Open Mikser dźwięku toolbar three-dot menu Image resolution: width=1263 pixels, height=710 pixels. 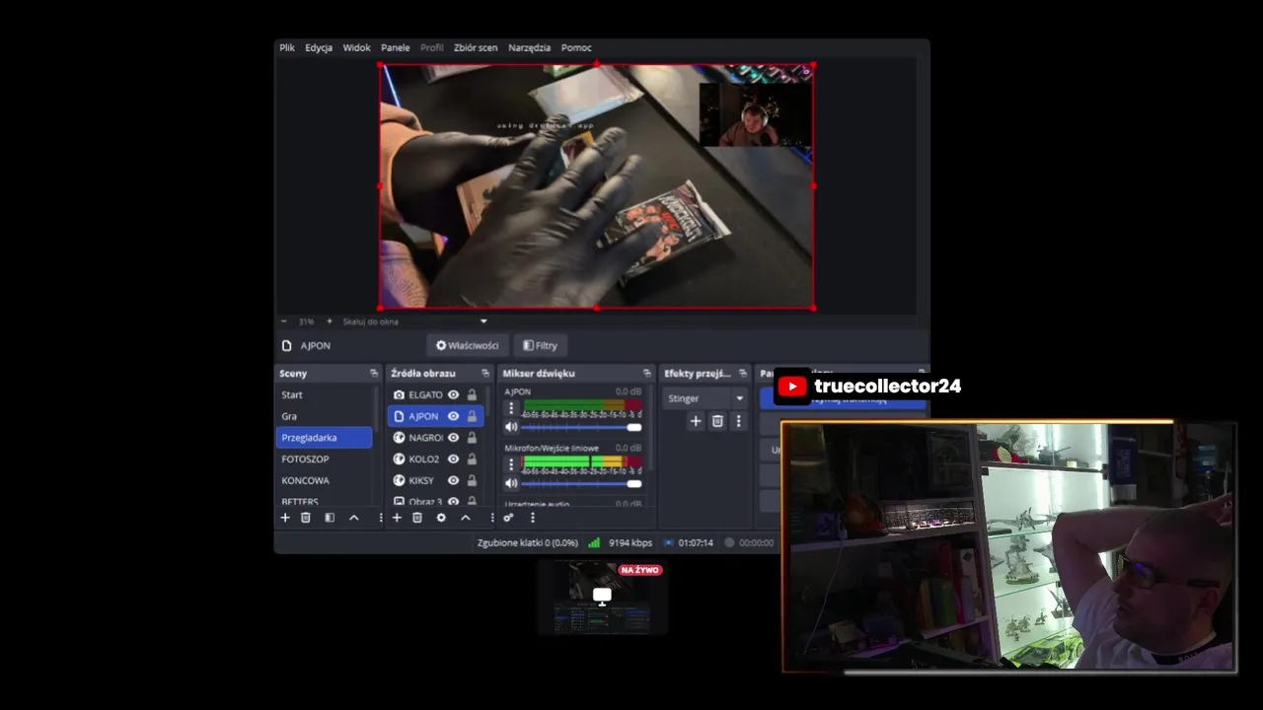(x=532, y=518)
